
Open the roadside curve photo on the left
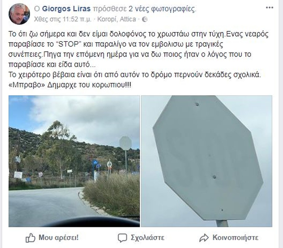[x=74, y=161]
